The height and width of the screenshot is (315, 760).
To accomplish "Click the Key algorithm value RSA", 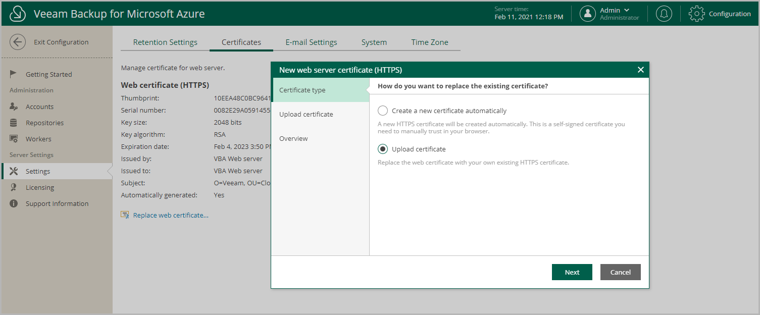I will click(220, 134).
